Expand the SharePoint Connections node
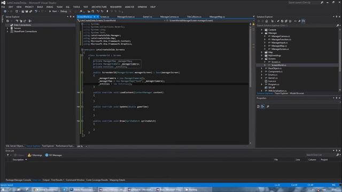The image size is (342, 192). [x=7, y=31]
